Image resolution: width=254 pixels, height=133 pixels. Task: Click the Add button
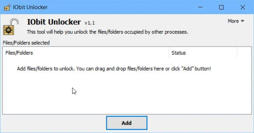(127, 123)
